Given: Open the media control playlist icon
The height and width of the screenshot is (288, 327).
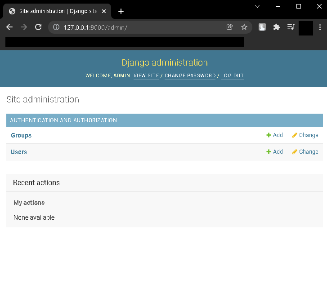Looking at the screenshot, I should 291,27.
